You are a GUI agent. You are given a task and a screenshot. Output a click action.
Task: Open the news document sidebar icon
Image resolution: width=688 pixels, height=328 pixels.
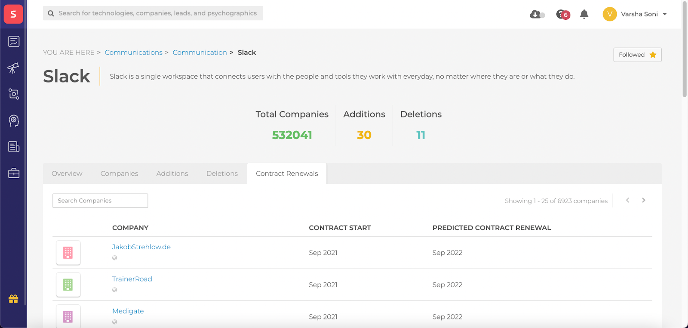point(14,147)
